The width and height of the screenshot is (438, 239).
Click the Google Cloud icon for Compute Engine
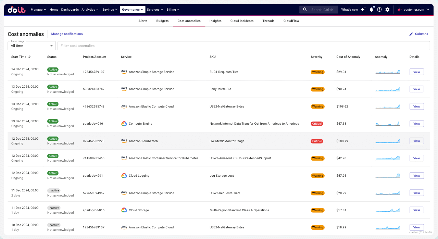point(124,124)
